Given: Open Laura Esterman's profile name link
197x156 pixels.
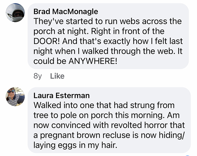Looking at the screenshot, I should tap(61, 95).
